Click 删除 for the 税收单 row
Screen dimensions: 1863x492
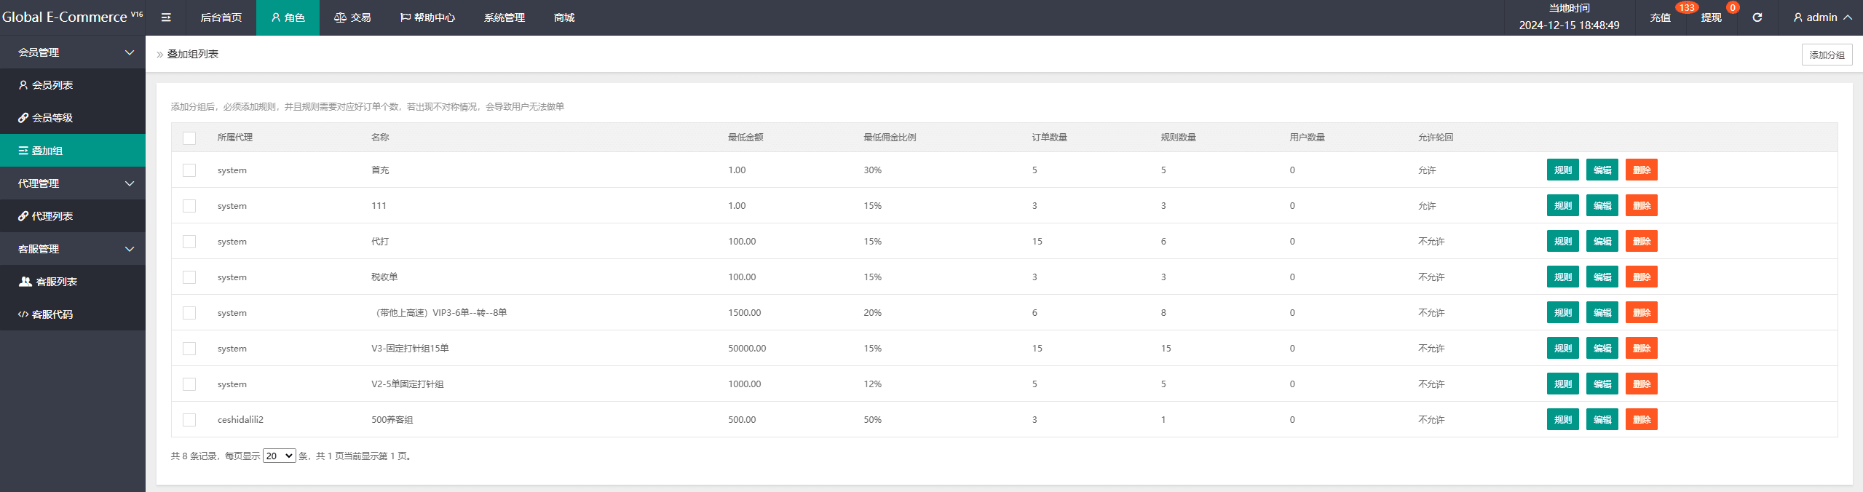pyautogui.click(x=1641, y=277)
